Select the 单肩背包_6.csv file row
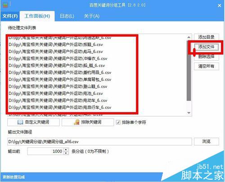 coord(60,80)
